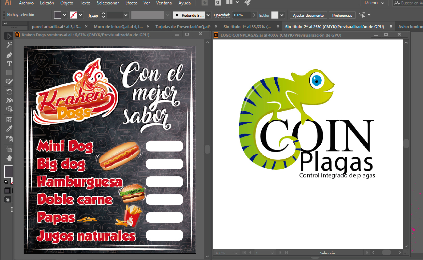Expand the Diseño workspace dropdown
This screenshot has height=260, width=423.
(x=374, y=3)
